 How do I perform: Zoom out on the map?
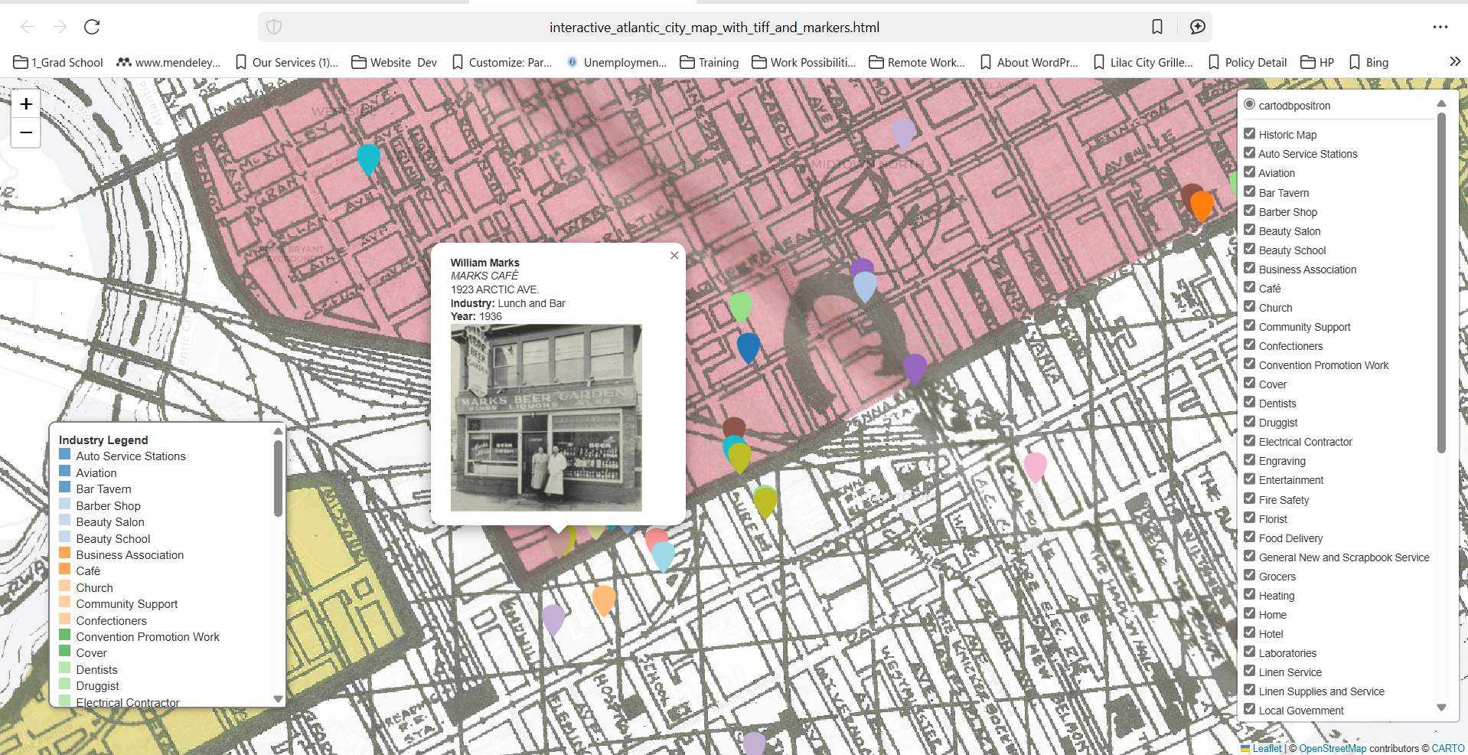point(25,132)
